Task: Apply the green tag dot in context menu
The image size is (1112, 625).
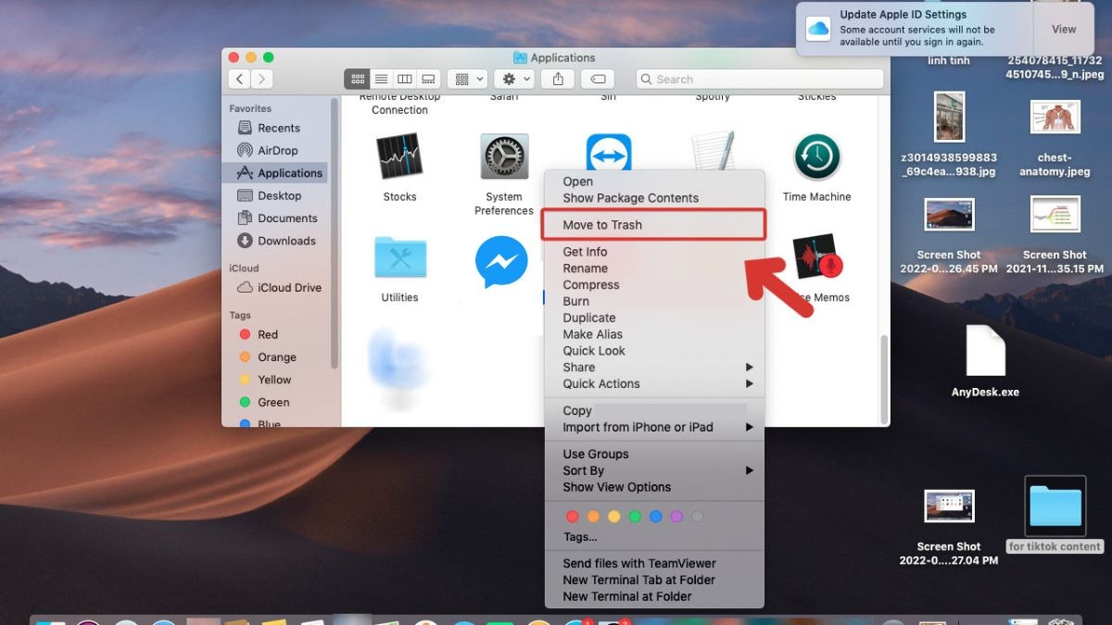Action: 635,517
